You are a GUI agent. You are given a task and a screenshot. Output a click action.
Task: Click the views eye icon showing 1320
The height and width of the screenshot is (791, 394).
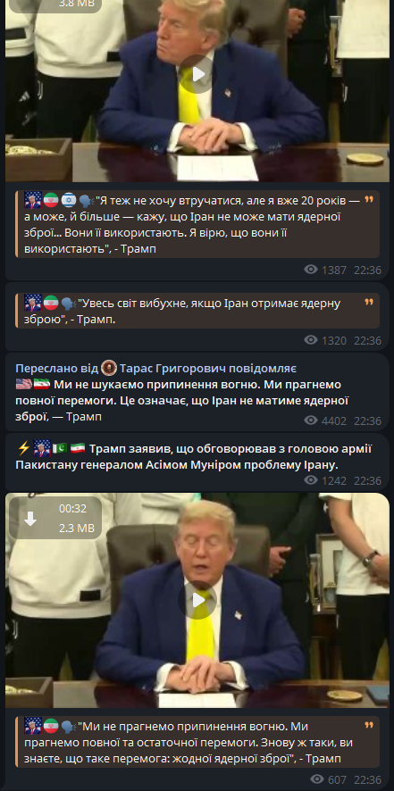(x=311, y=340)
